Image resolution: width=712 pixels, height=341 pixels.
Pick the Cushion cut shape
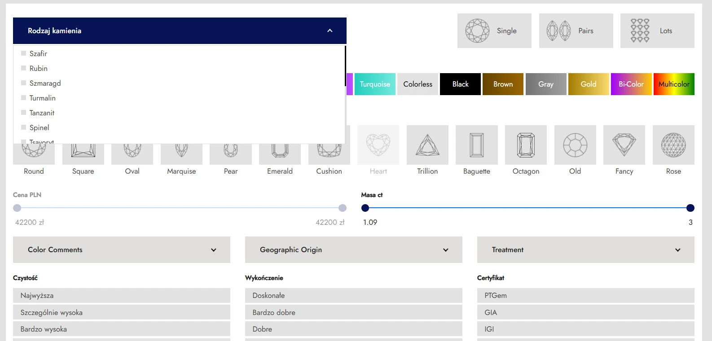tap(329, 154)
